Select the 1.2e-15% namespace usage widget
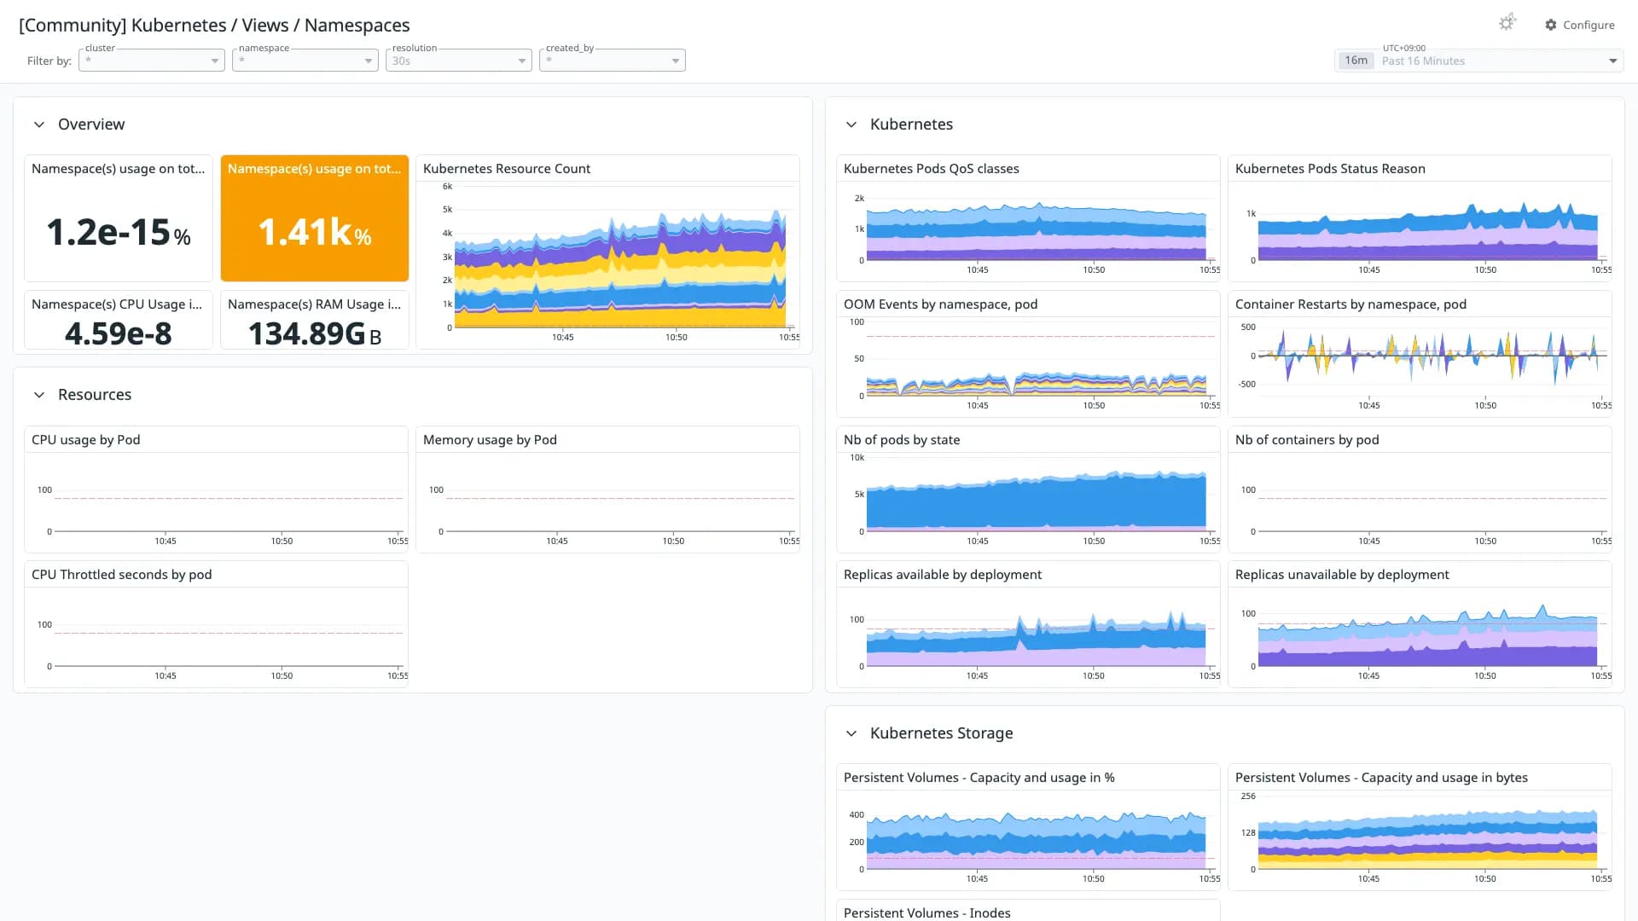 click(119, 218)
